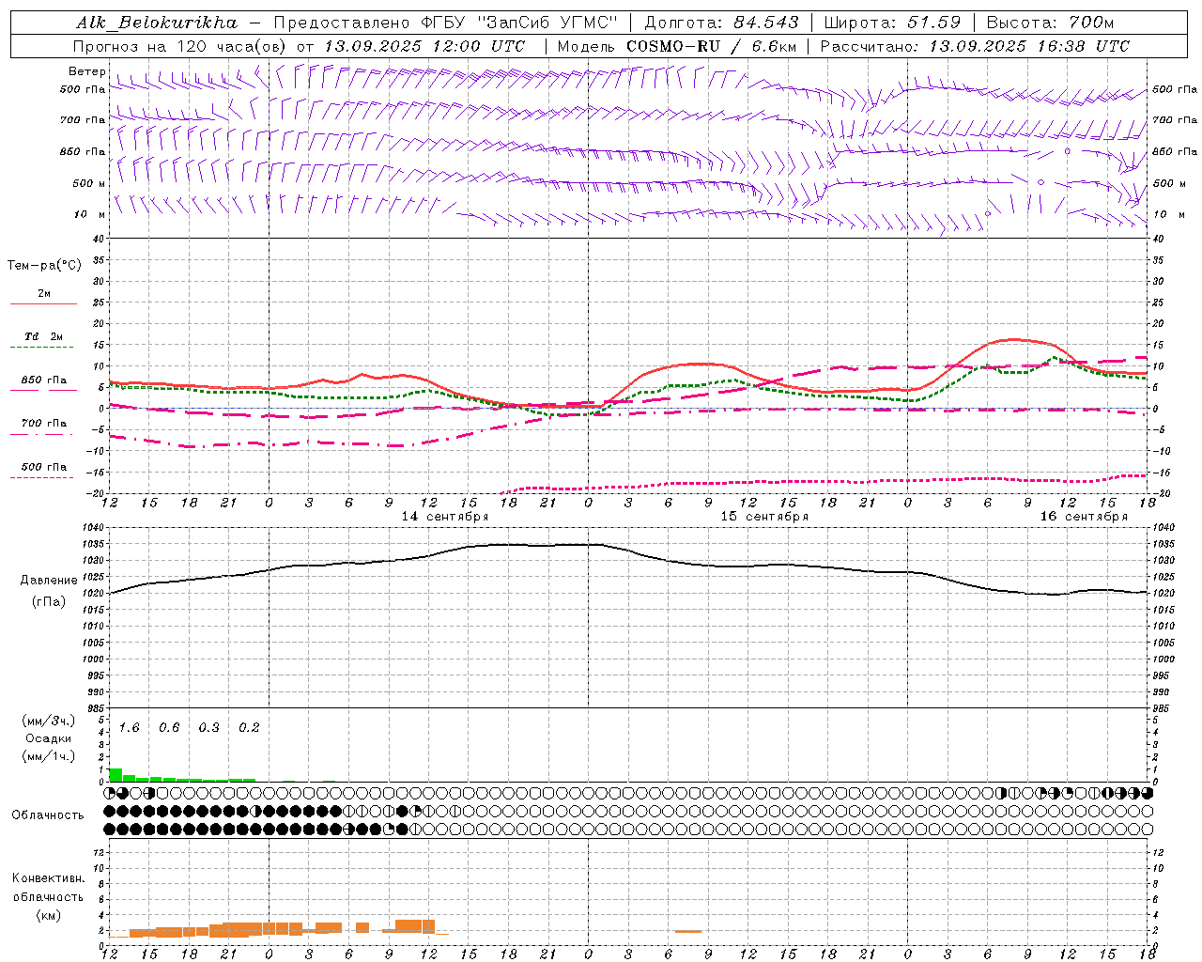Click the 'Осадки' precipitation label

coord(49,738)
